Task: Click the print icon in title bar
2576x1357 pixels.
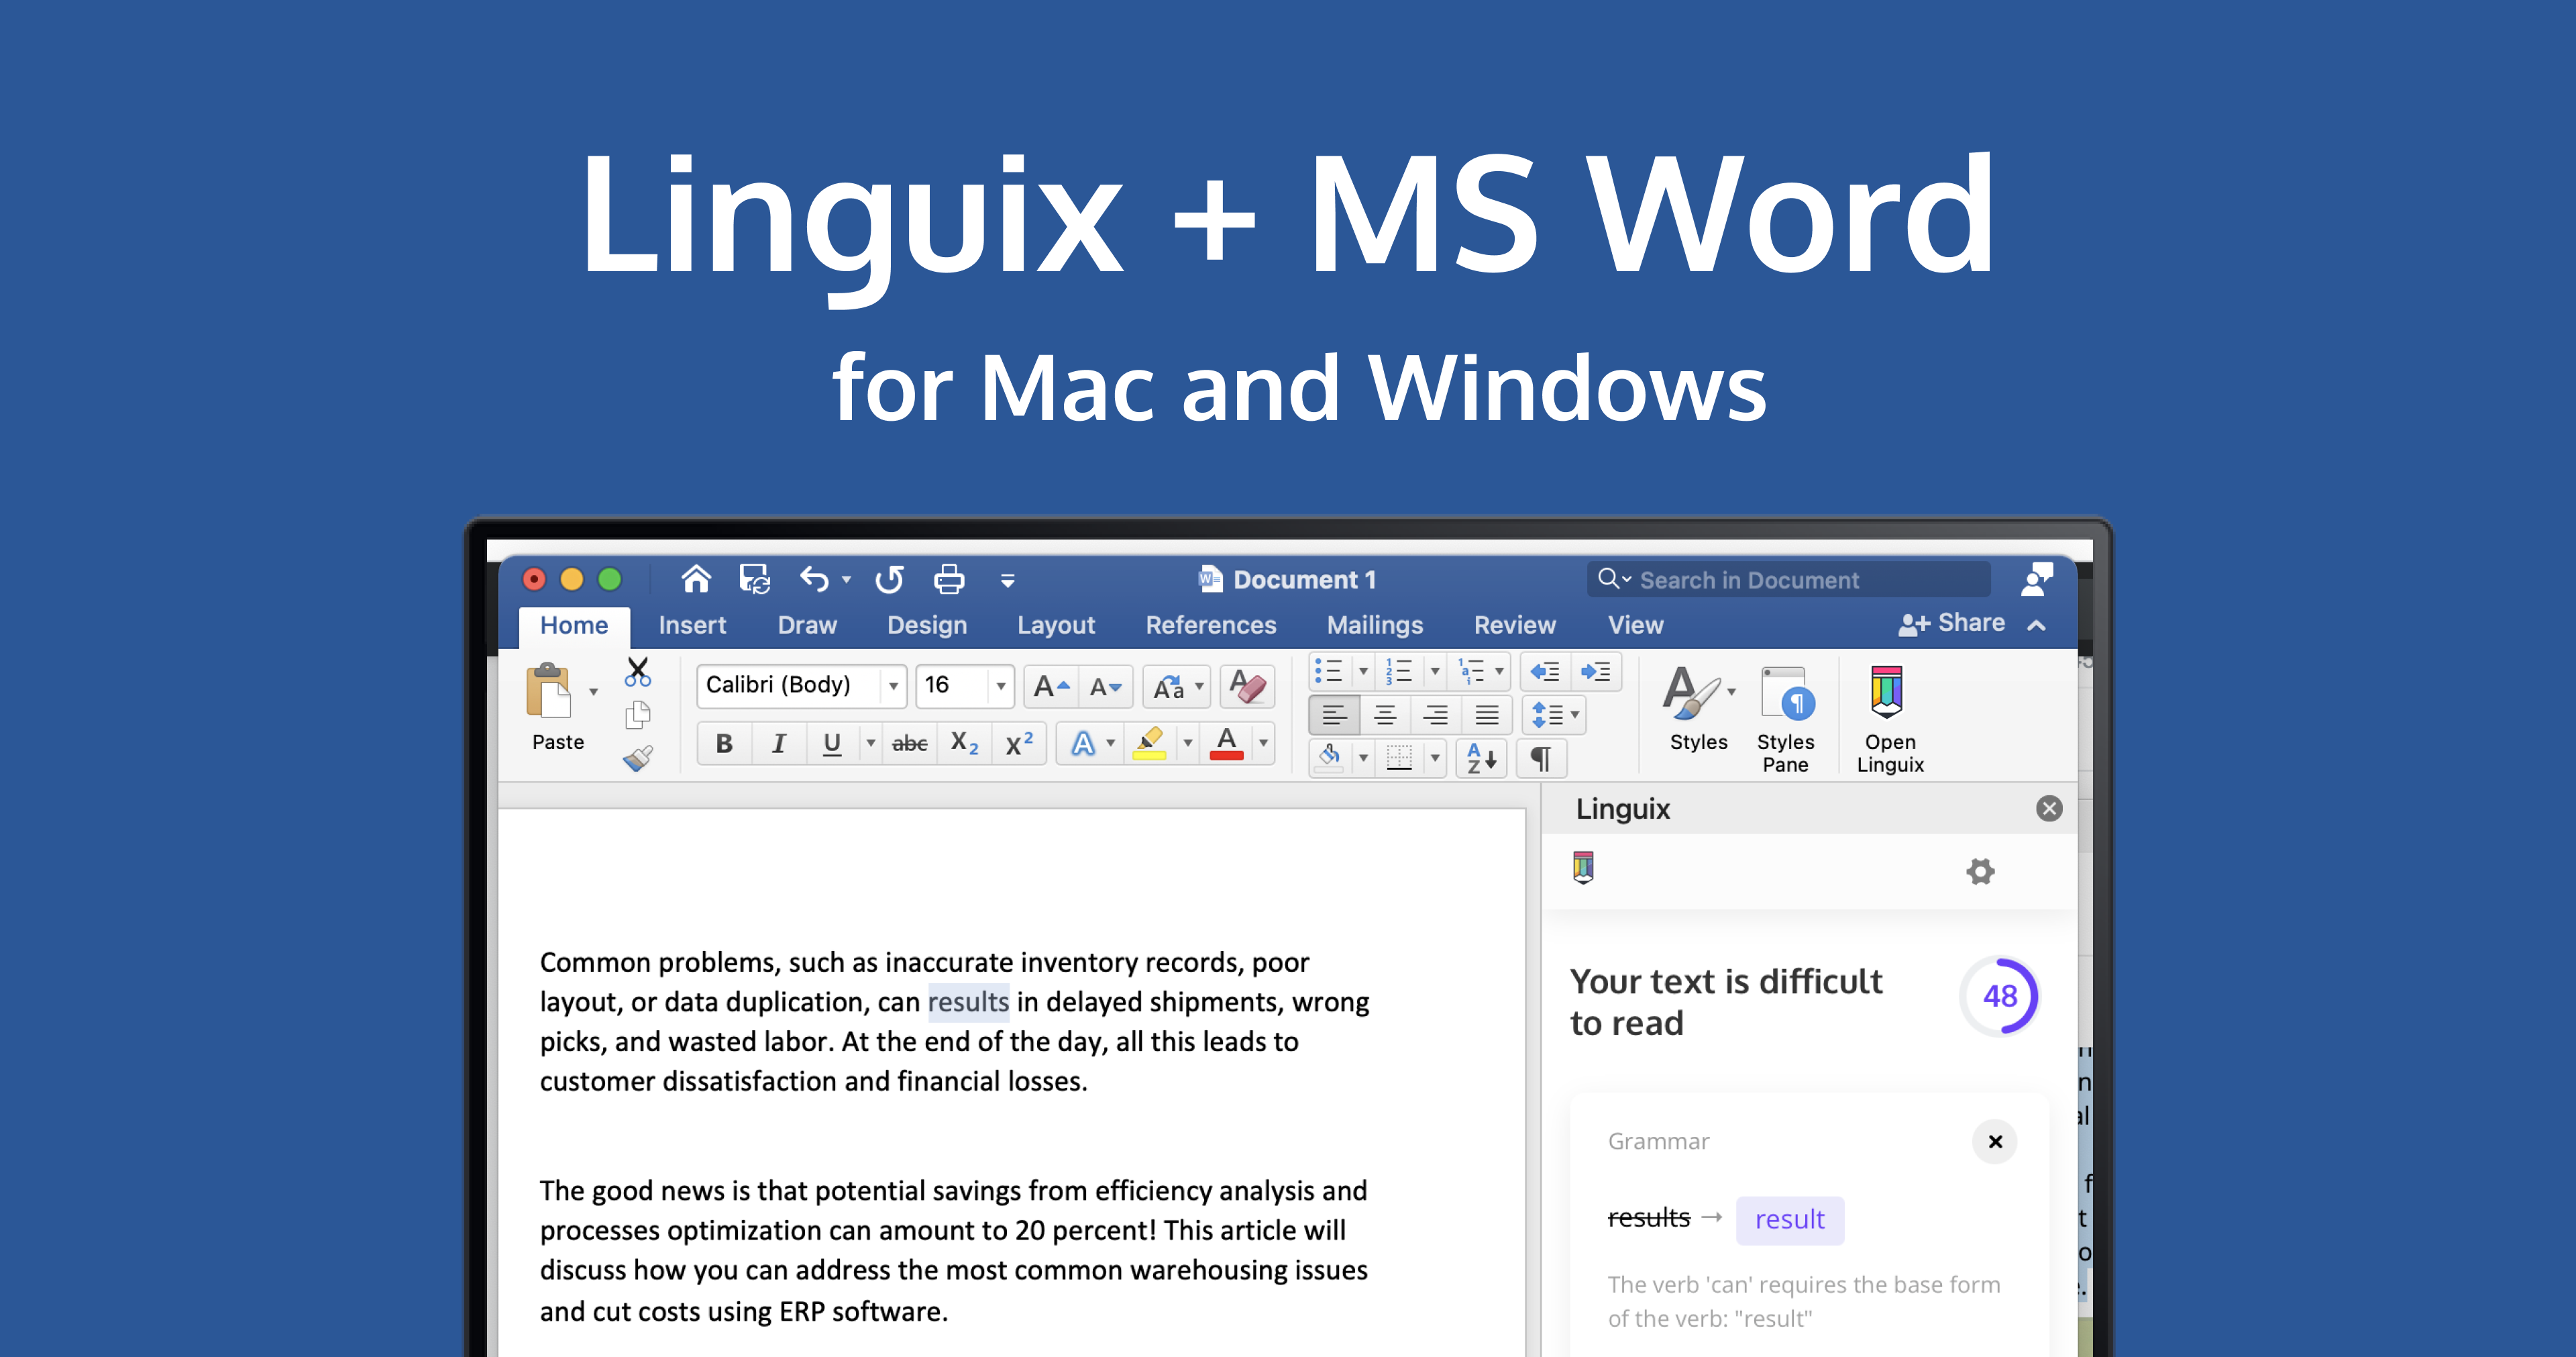Action: [x=948, y=579]
